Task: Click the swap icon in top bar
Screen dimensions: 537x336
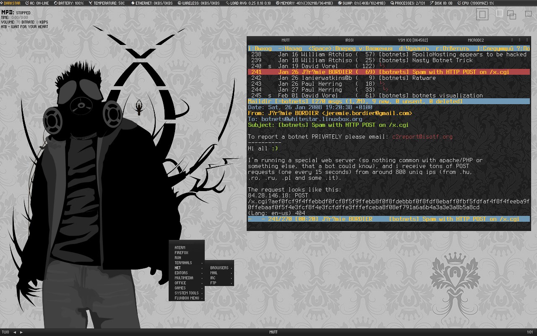Action: tap(339, 3)
